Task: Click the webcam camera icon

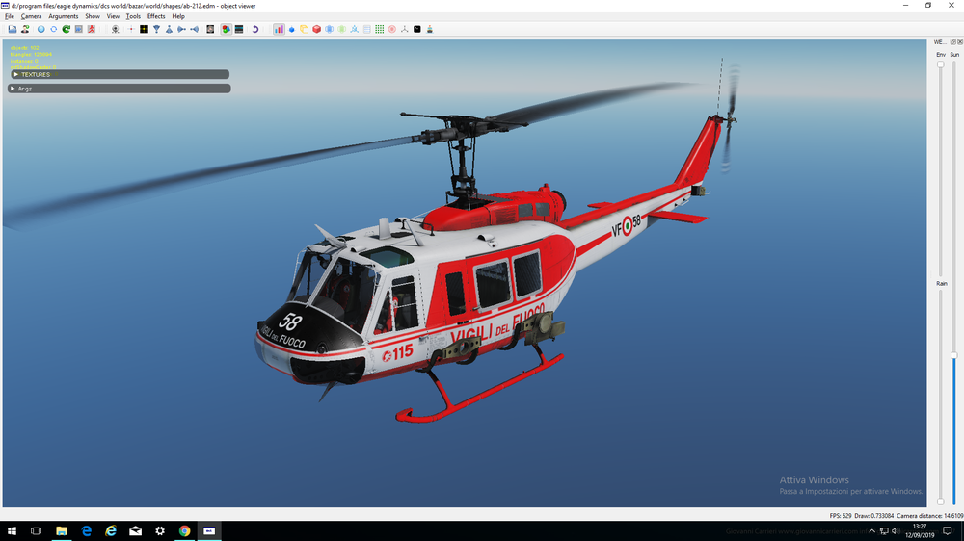Action: (x=115, y=29)
